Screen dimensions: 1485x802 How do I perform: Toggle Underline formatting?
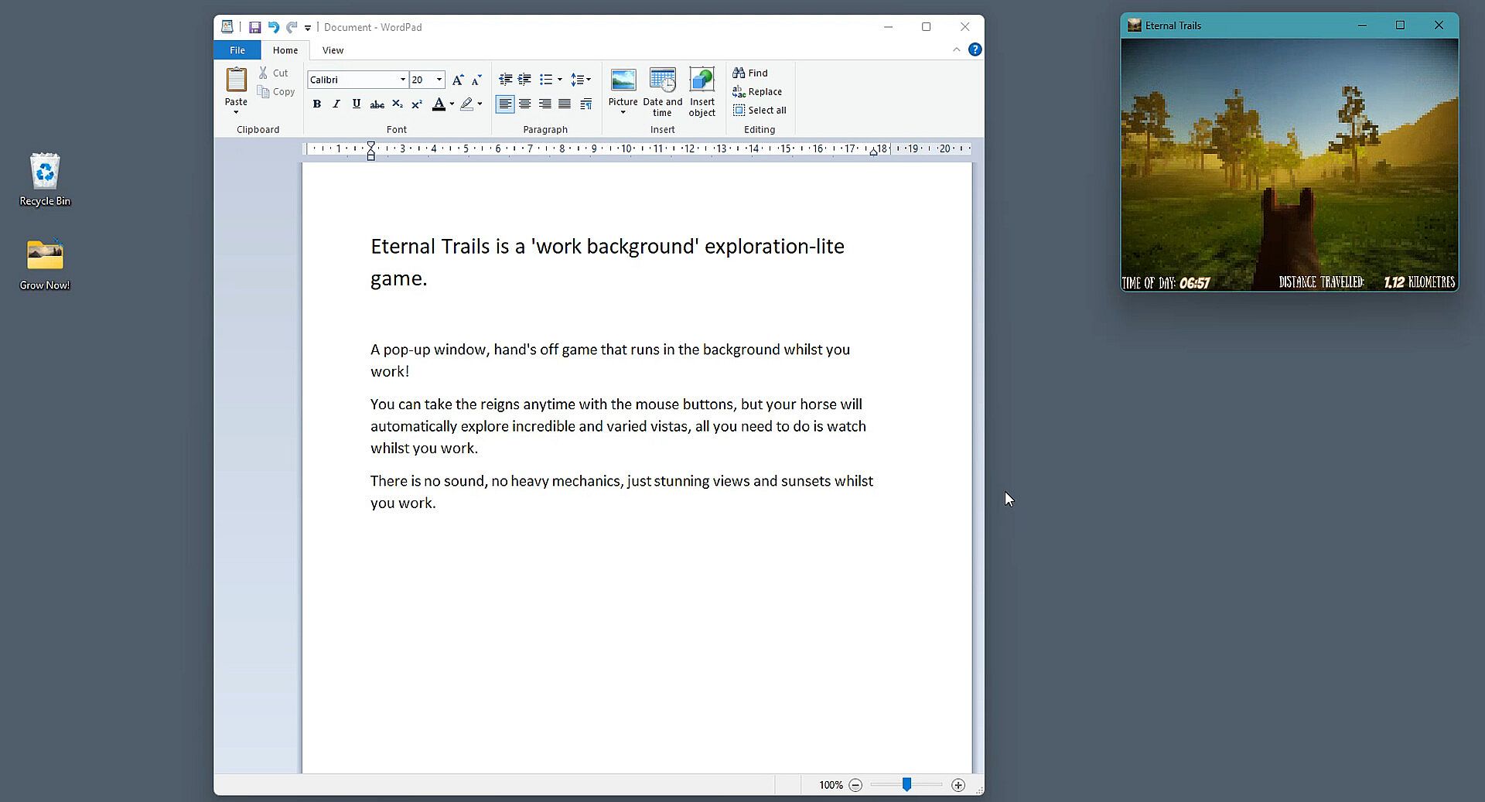point(356,104)
